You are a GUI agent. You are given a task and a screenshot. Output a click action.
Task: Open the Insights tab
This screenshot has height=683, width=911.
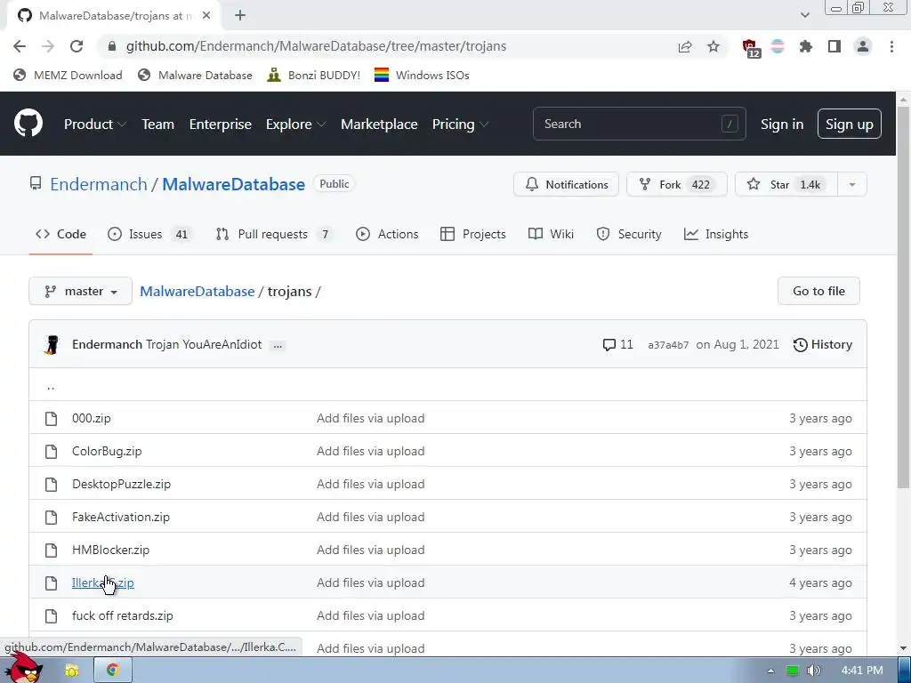[716, 234]
